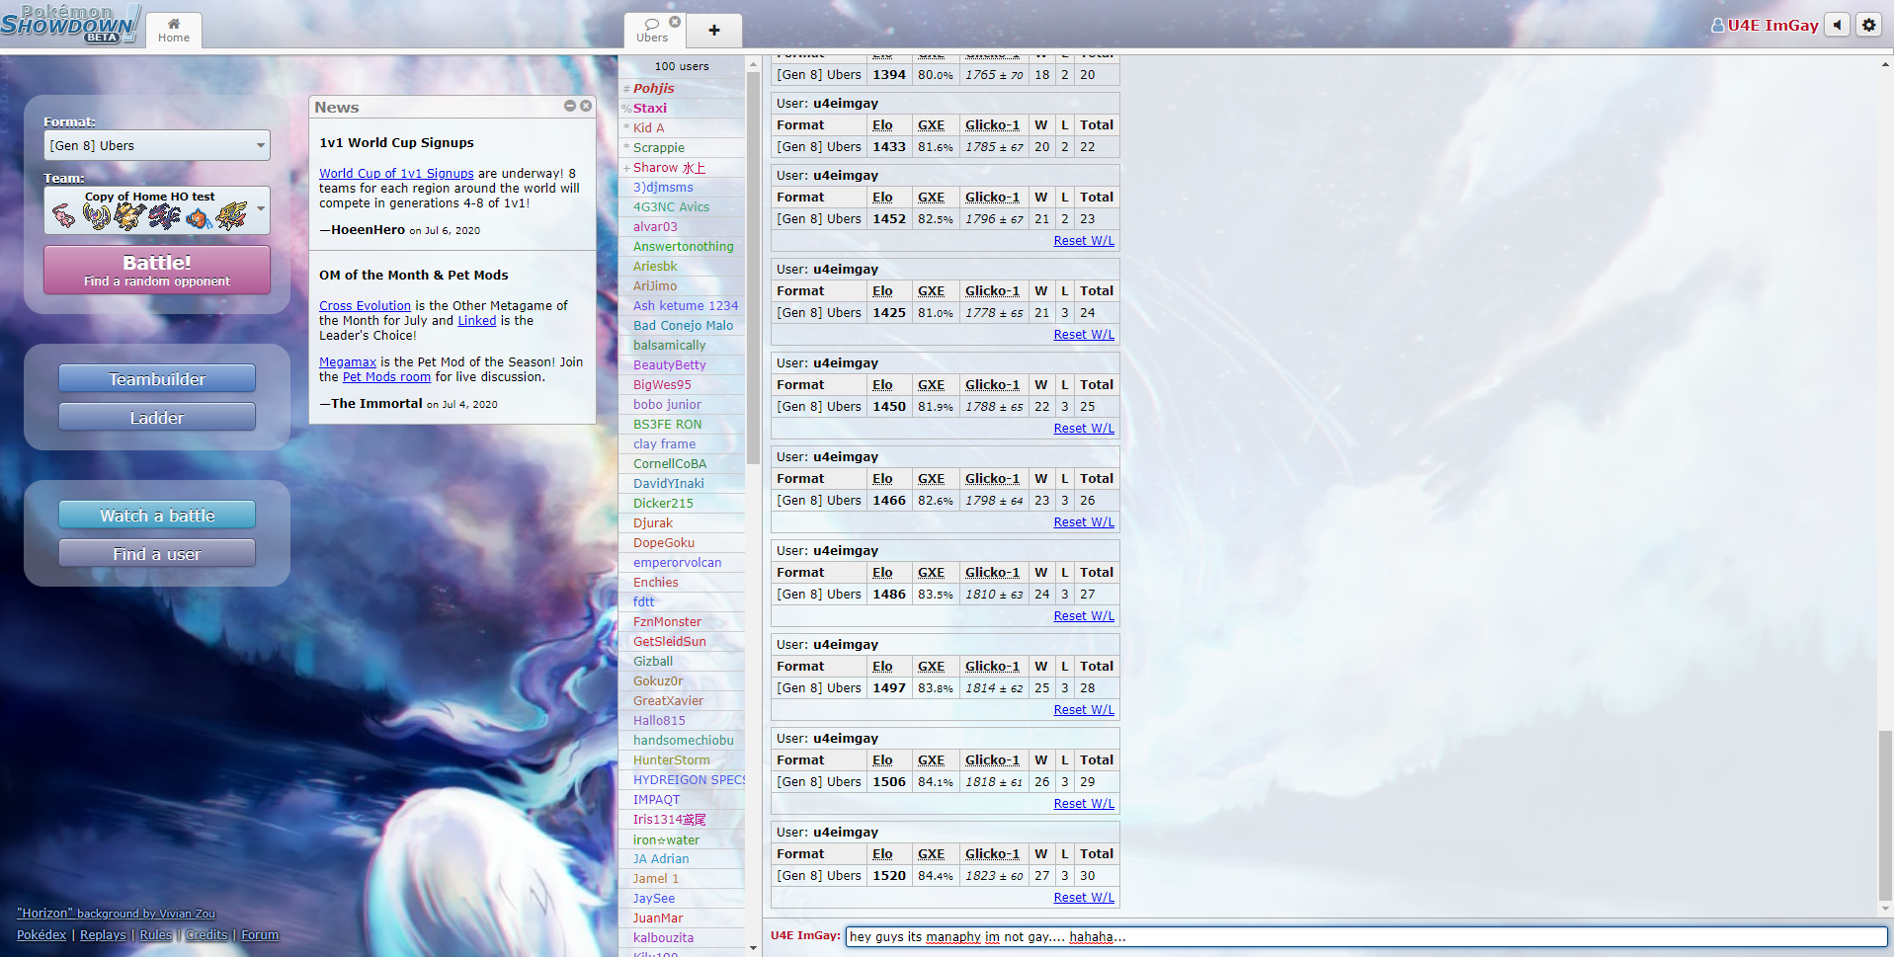Select user DopeGoku in user list
Viewport: 1894px width, 957px height.
[682, 542]
